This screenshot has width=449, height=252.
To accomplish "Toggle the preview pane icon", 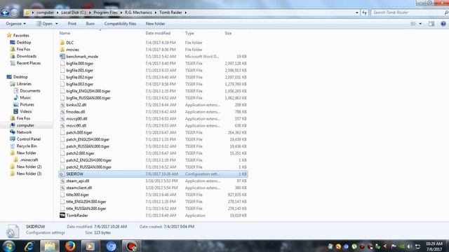I will pyautogui.click(x=431, y=24).
